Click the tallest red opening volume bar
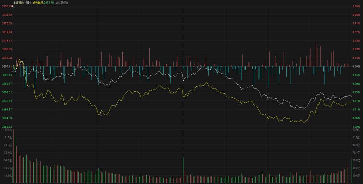 coord(14,156)
